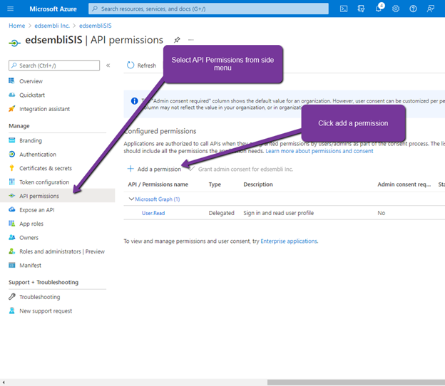Click the Owners people icon
The height and width of the screenshot is (386, 445).
[11, 237]
